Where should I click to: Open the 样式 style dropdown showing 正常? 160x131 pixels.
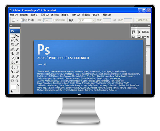click(87, 20)
